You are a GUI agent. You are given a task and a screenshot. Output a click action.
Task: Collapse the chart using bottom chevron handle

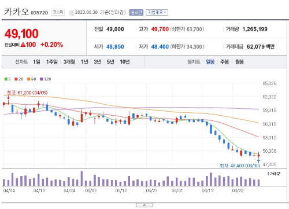[144, 205]
